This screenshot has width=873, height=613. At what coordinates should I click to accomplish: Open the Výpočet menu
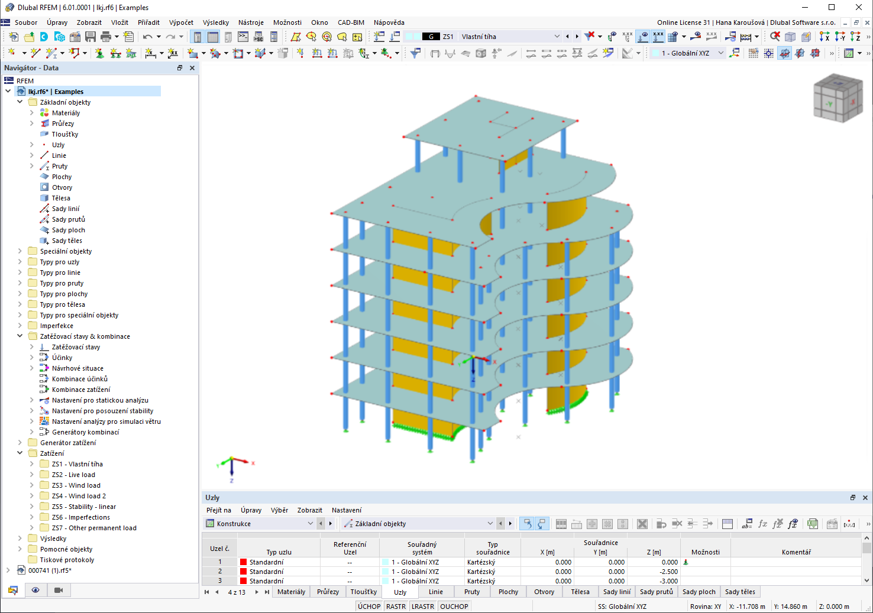[181, 22]
